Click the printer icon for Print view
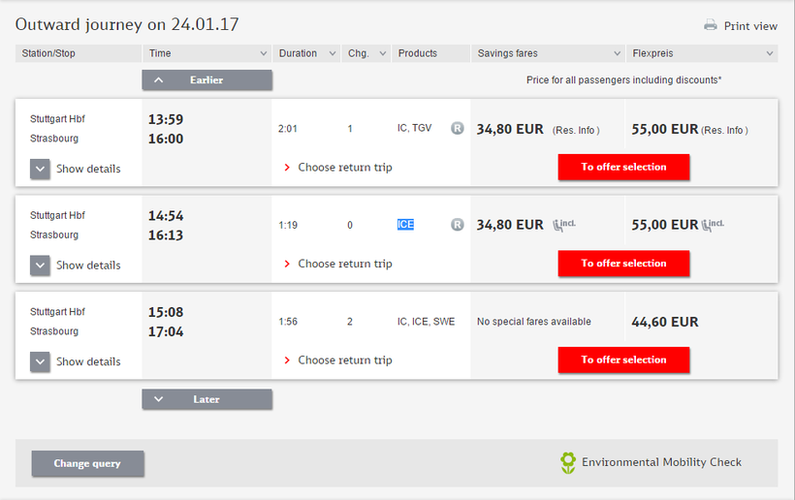The height and width of the screenshot is (500, 795). [x=711, y=25]
